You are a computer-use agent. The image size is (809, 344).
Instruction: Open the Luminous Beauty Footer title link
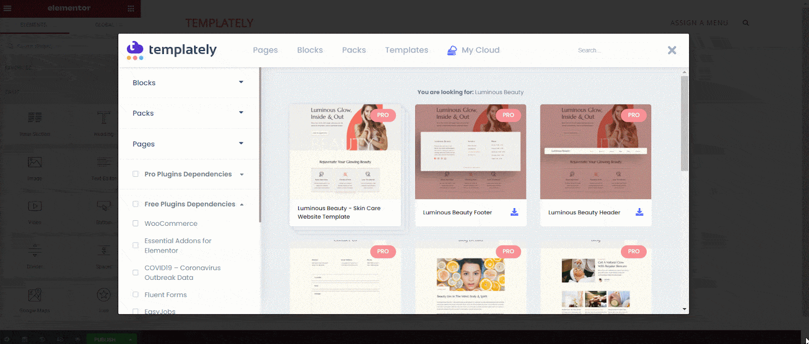tap(457, 213)
